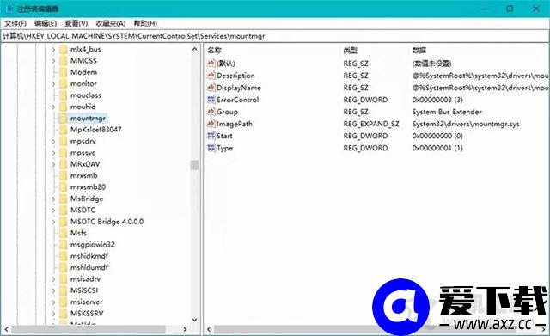Image resolution: width=550 pixels, height=336 pixels.
Task: Click the Modem folder icon
Action: (63, 72)
